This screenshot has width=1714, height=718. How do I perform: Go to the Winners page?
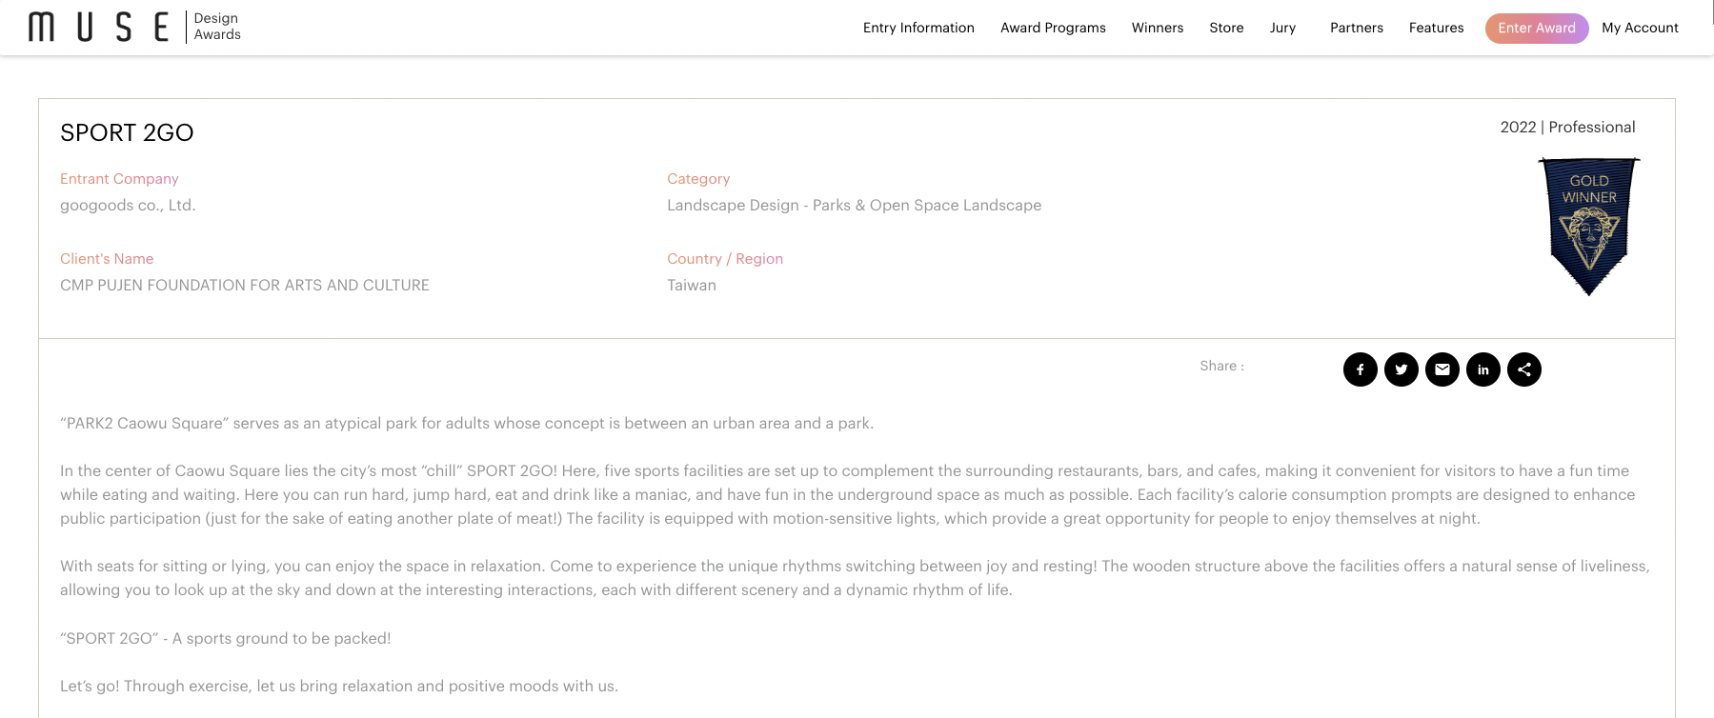point(1157,28)
